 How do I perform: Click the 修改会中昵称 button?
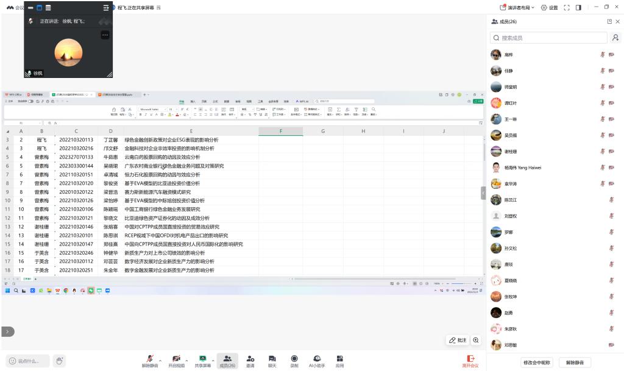point(536,362)
